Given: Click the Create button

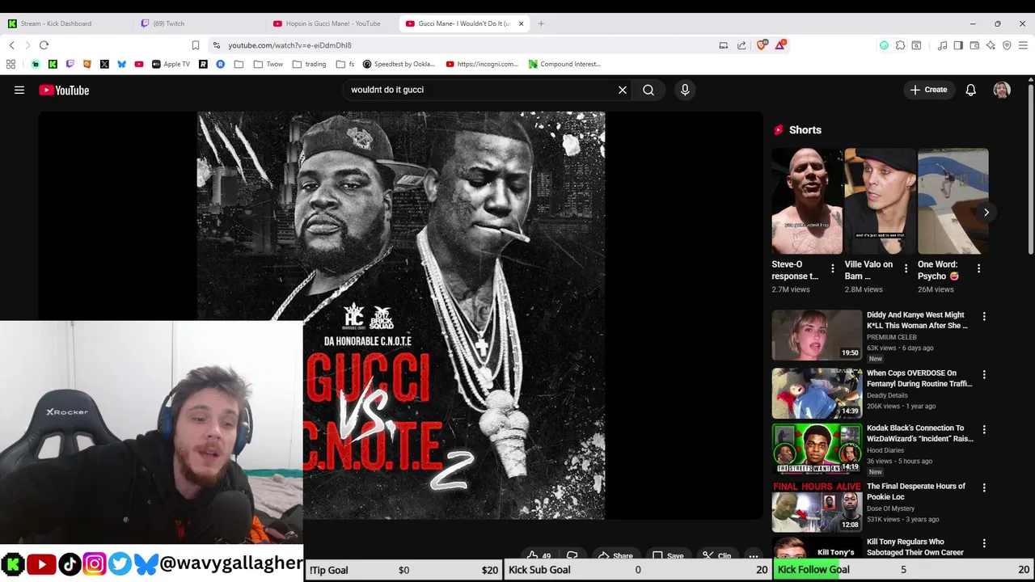Looking at the screenshot, I should click(x=929, y=90).
